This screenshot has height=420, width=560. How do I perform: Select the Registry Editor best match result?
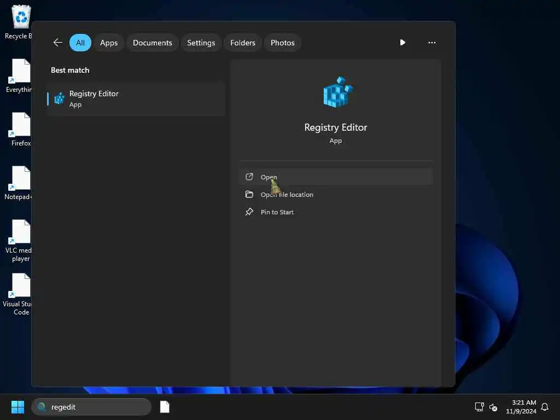[x=136, y=98]
